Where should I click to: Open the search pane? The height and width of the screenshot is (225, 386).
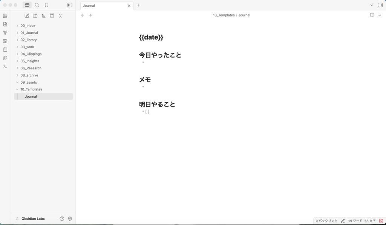37,5
